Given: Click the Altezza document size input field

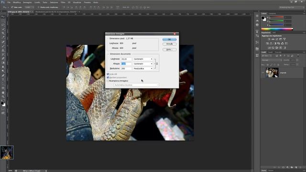Looking at the screenshot, I should pos(126,64).
